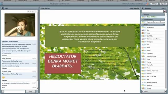This screenshot has width=168, height=94.
Task: Click the chat scroll up arrow
Action: (38, 11)
